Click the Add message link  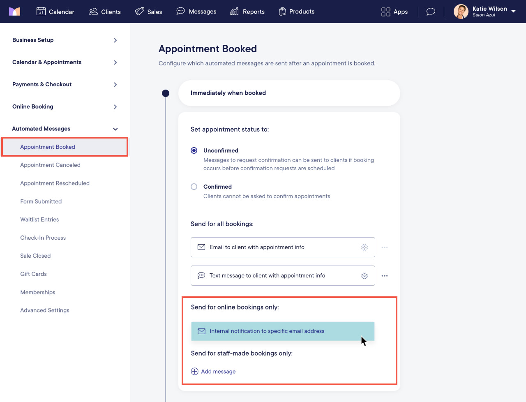218,372
